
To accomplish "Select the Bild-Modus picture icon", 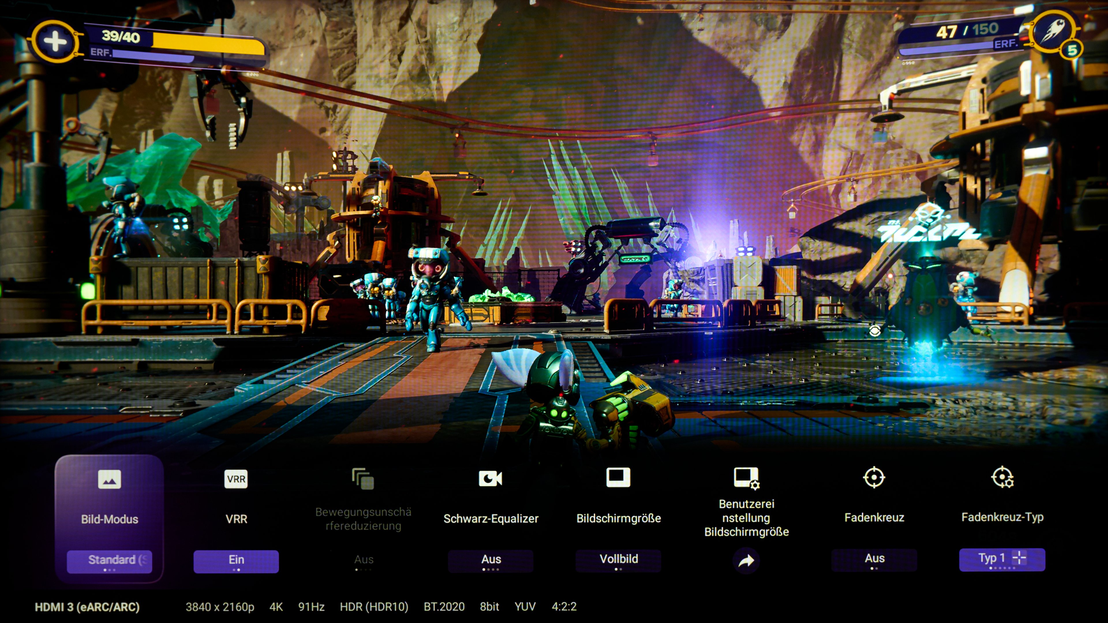I will (x=109, y=479).
